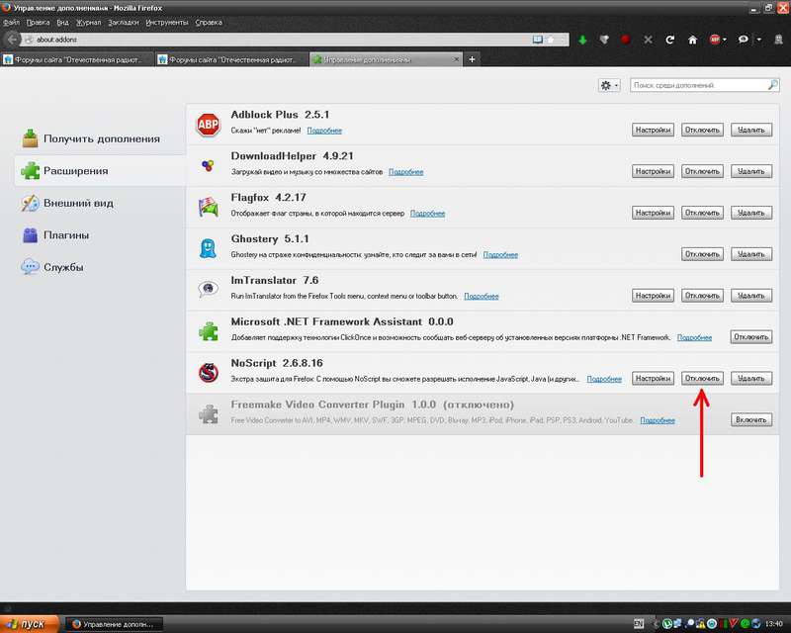Open the Вид menu
791x633 pixels.
coord(62,22)
